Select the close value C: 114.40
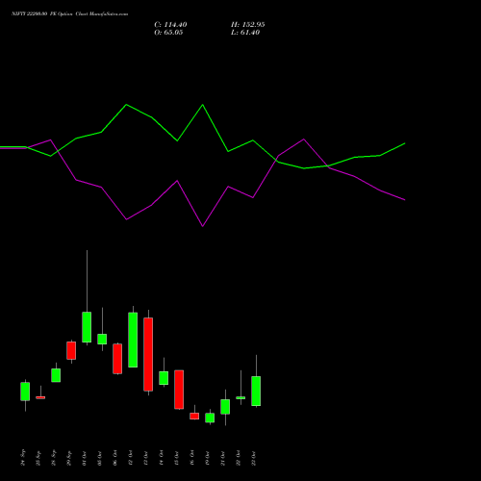This screenshot has height=481, width=481. (x=170, y=25)
